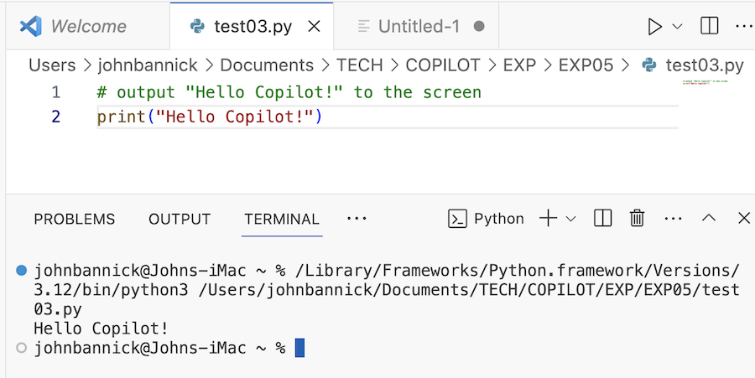This screenshot has width=755, height=378.
Task: Open EXP05 breadcrumb segment
Action: pyautogui.click(x=586, y=65)
